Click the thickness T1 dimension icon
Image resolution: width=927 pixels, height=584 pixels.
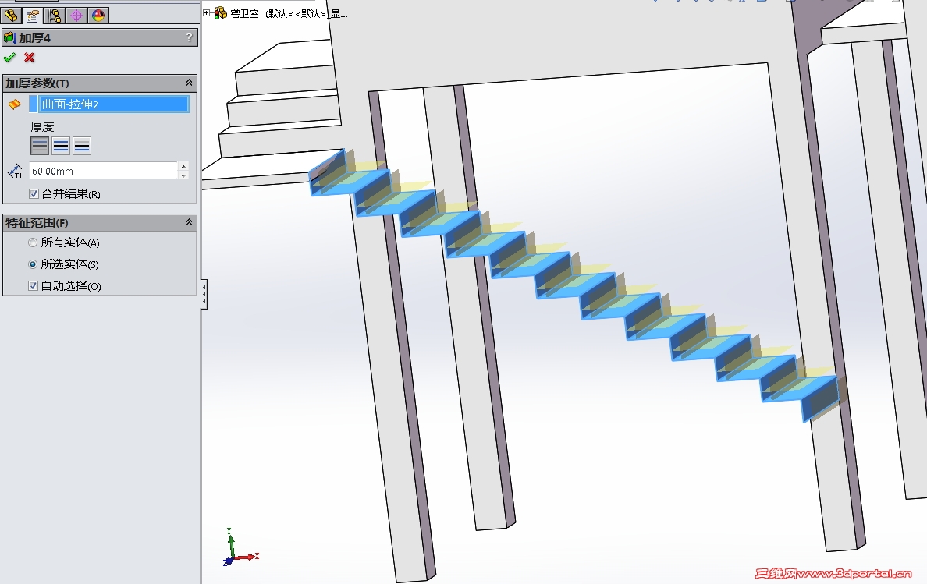15,171
